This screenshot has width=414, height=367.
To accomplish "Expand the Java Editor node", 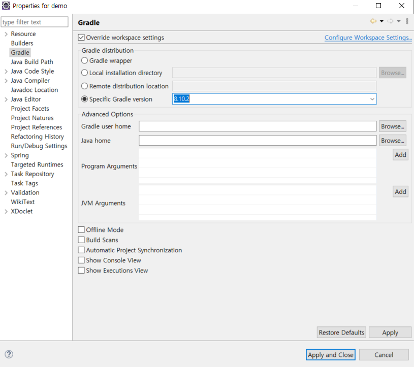I will pyautogui.click(x=6, y=99).
